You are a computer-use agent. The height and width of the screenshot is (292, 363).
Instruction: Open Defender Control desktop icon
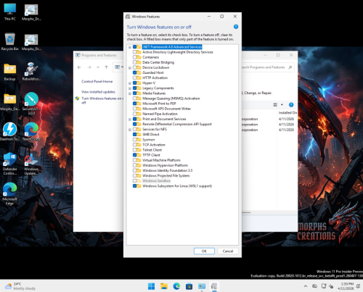pos(10,164)
